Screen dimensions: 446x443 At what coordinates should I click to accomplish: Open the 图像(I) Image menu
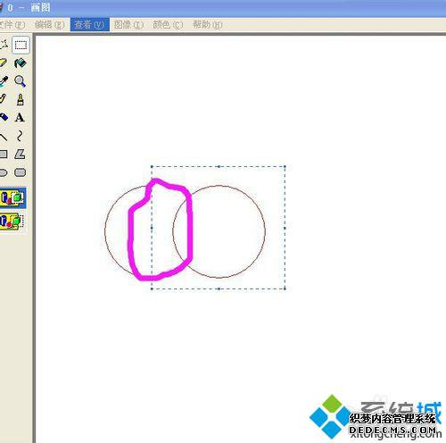tap(128, 25)
